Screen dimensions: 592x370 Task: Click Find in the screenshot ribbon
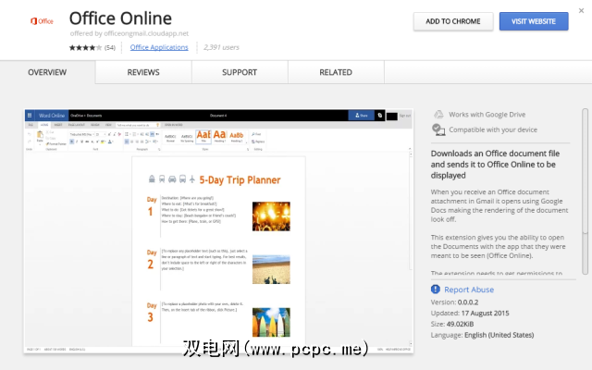tap(256, 134)
